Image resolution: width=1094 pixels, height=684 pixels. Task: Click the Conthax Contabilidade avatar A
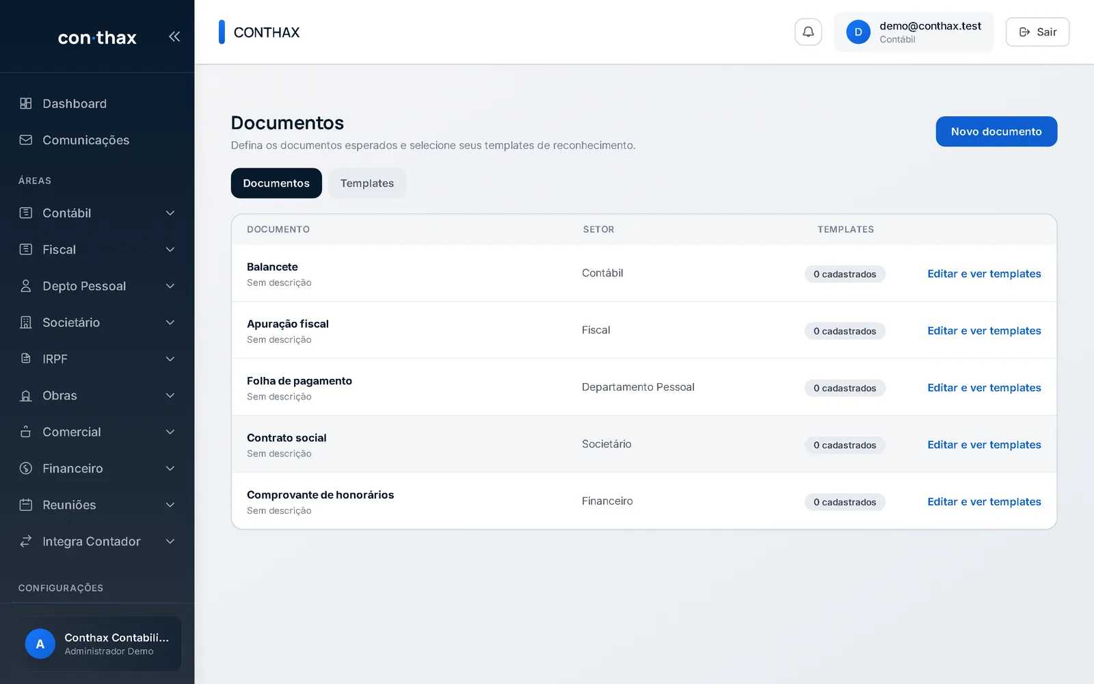(x=40, y=644)
